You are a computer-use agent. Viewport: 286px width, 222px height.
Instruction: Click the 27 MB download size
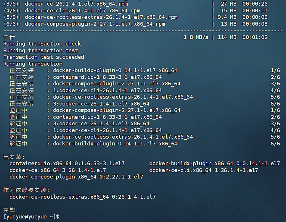(x=229, y=4)
